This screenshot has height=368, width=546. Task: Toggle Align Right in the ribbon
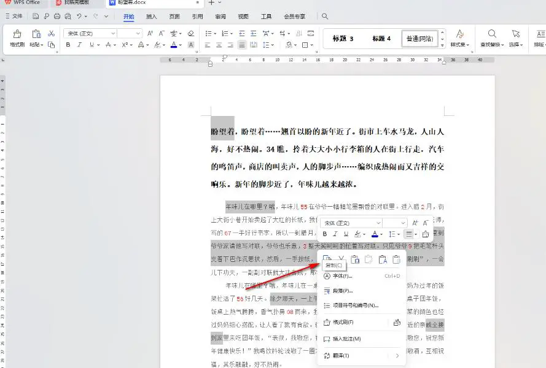[230, 45]
